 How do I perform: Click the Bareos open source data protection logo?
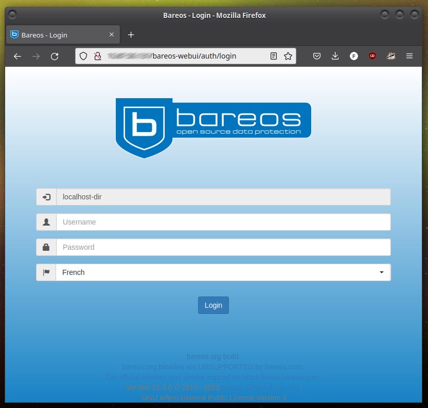point(213,128)
